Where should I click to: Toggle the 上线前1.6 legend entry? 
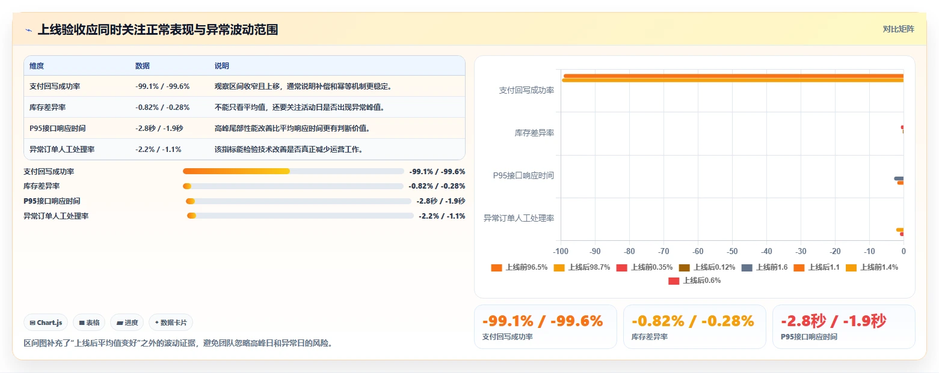(764, 267)
